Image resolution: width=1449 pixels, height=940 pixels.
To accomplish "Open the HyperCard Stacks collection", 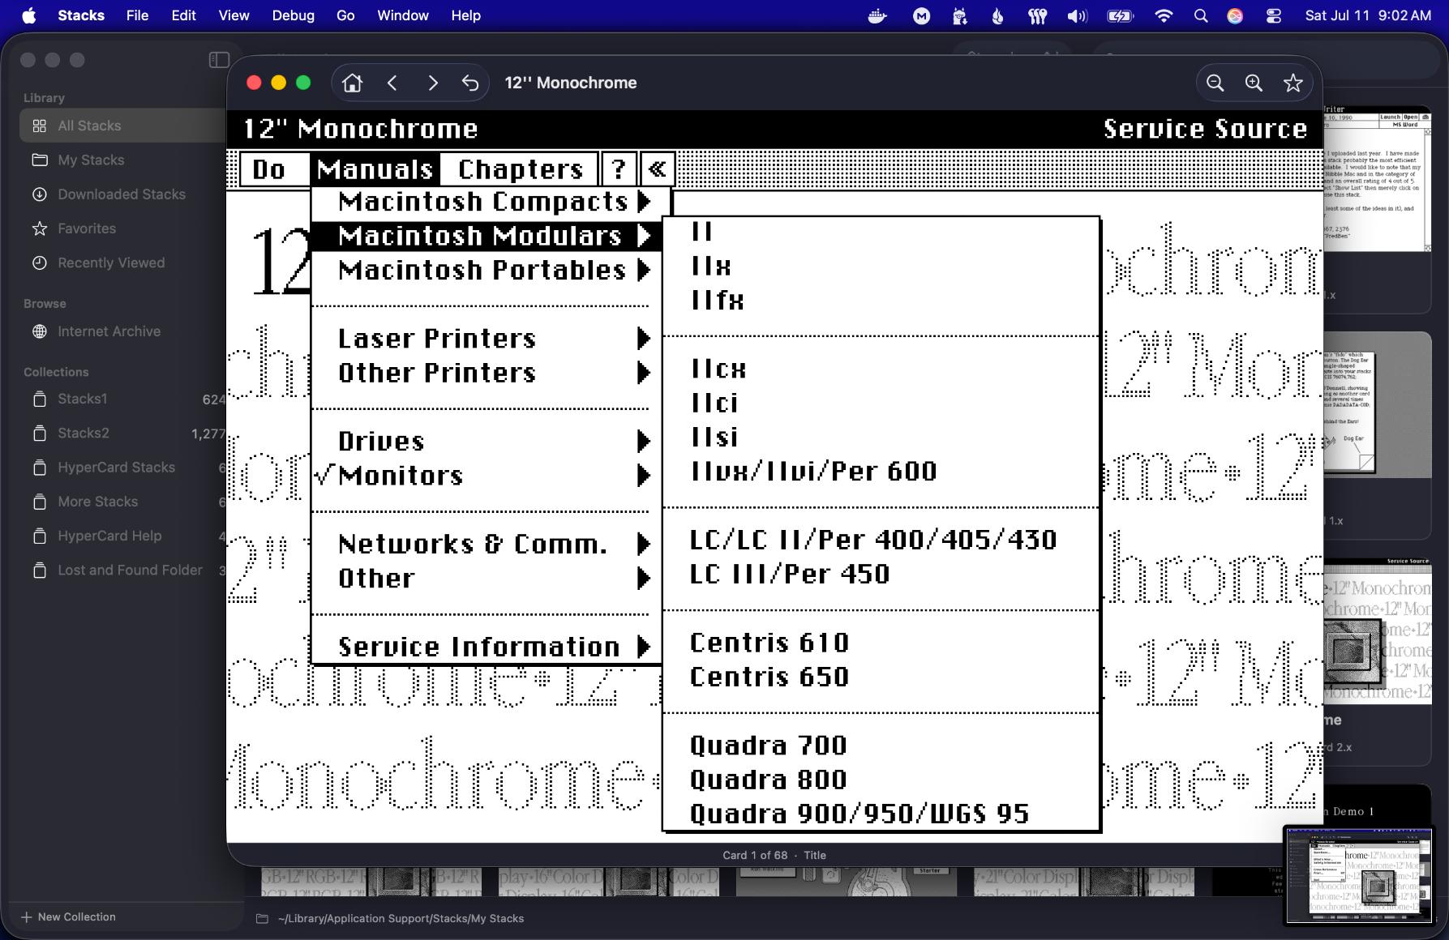I will 122,468.
